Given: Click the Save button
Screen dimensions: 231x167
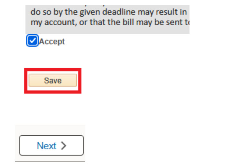Looking at the screenshot, I should click(53, 80).
